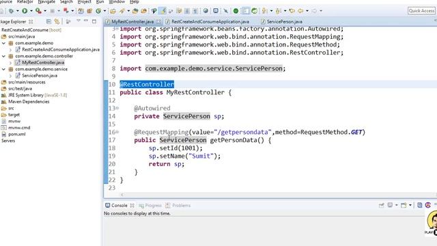Click the globe web browser toolbar icon
The height and width of the screenshot is (246, 437).
206,11
